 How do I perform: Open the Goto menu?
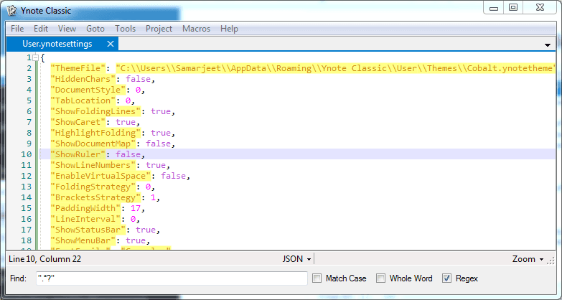click(95, 29)
